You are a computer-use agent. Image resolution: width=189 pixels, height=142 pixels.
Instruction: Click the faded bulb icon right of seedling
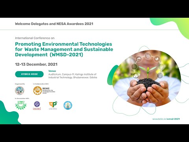(x=161, y=67)
